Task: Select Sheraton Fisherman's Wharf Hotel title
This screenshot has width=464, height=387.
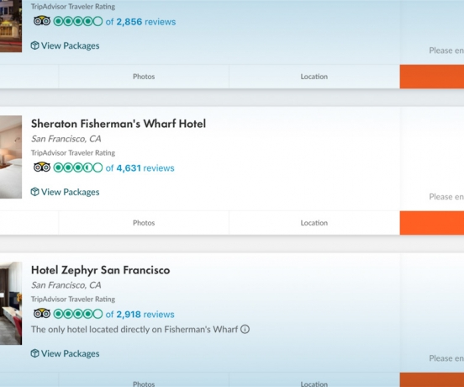Action: click(119, 124)
